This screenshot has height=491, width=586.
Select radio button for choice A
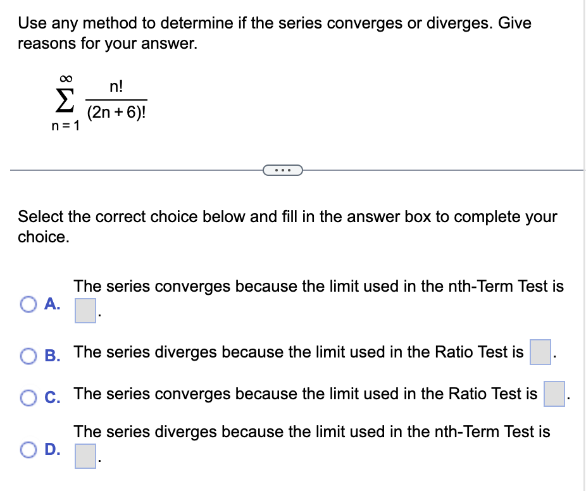pos(28,304)
